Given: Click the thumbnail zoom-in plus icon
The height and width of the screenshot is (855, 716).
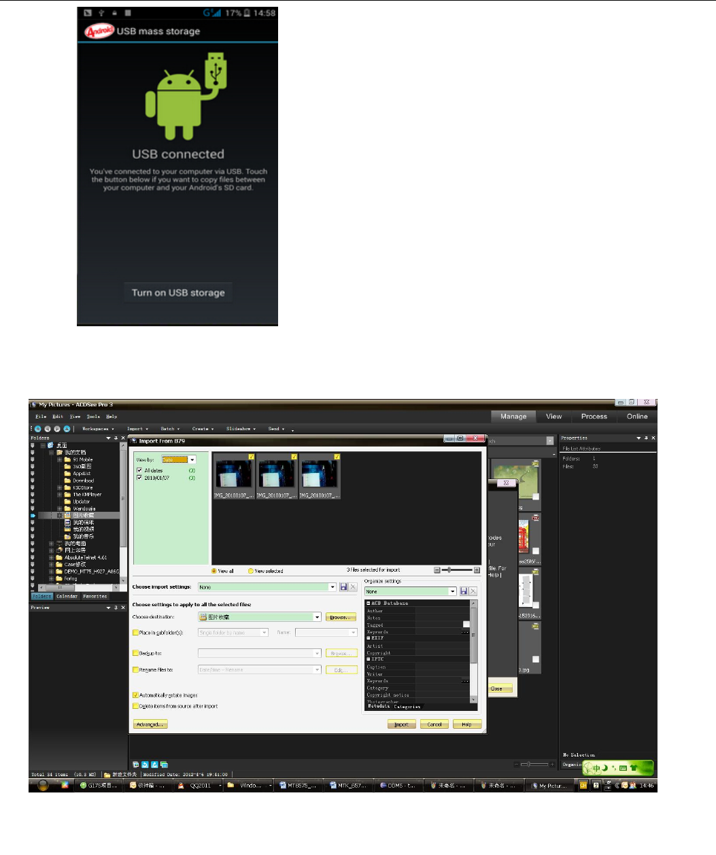Looking at the screenshot, I should (477, 570).
